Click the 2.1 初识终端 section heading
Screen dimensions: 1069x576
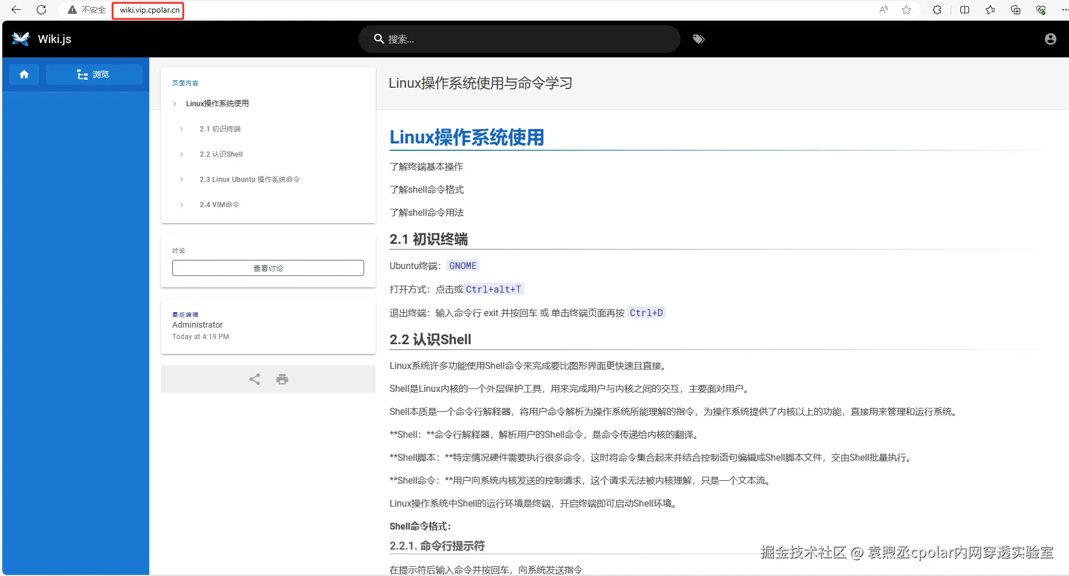[429, 239]
